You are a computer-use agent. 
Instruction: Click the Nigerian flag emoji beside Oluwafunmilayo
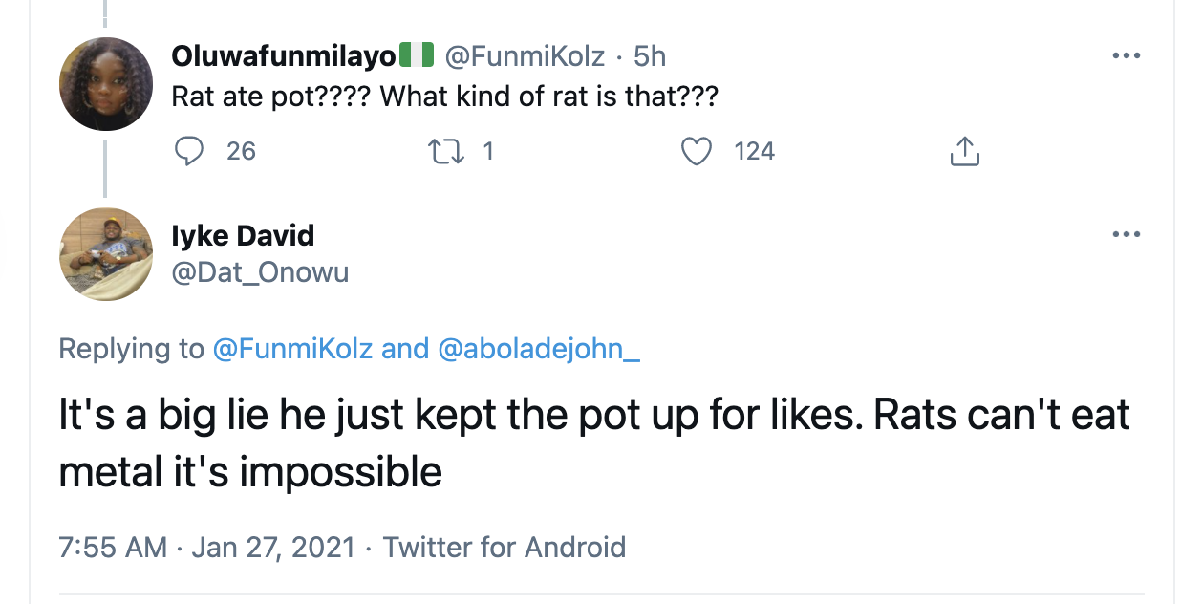pos(417,56)
